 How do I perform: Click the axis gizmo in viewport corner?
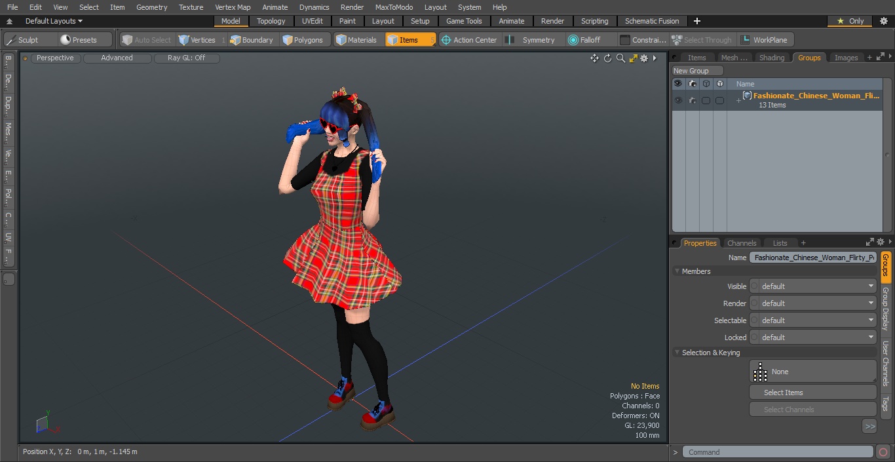tap(47, 424)
